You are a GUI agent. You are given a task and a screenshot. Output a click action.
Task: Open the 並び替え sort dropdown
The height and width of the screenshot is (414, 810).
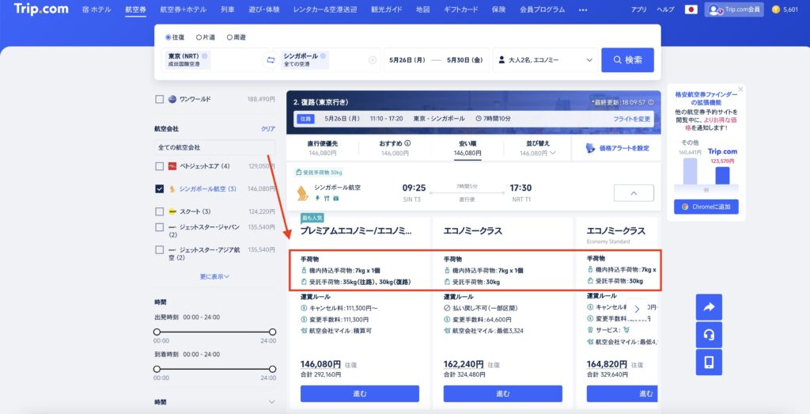537,148
